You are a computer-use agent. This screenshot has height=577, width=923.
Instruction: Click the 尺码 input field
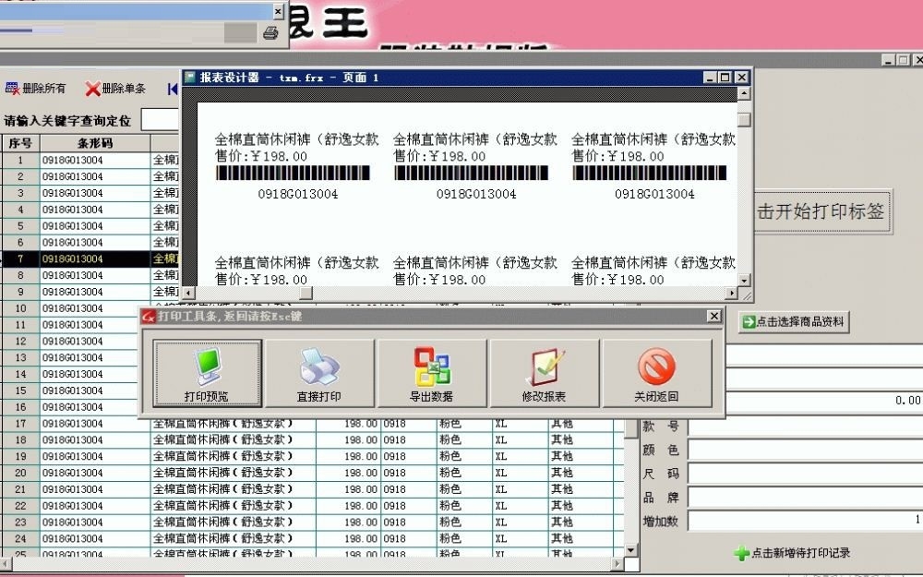[805, 474]
